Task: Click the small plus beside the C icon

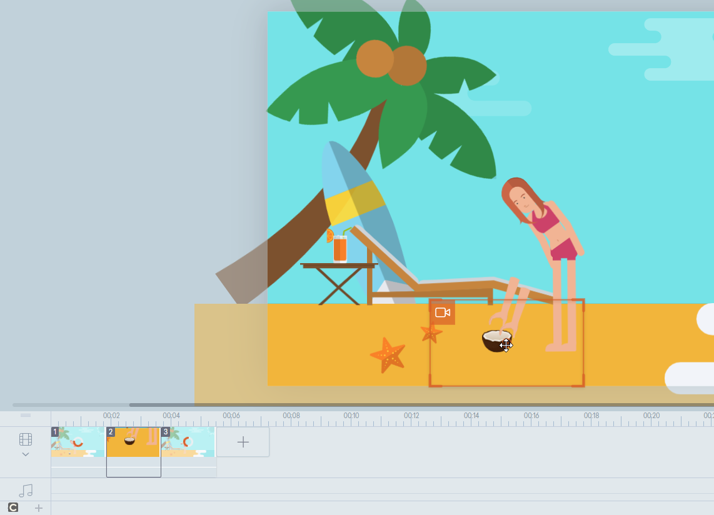Action: pyautogui.click(x=39, y=508)
